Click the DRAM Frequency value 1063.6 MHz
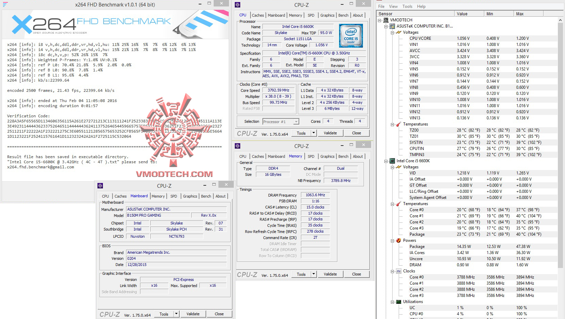 point(315,195)
